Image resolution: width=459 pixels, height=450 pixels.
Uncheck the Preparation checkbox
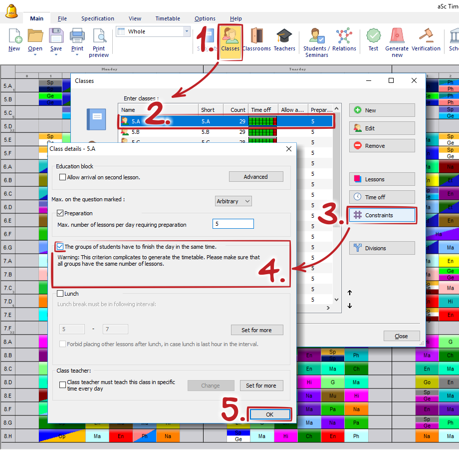pyautogui.click(x=60, y=213)
